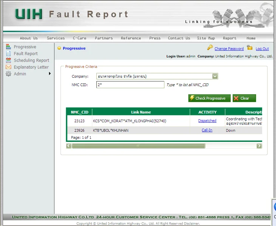This screenshot has width=276, height=226.
Task: Open the Press menu
Action: [x=155, y=38]
